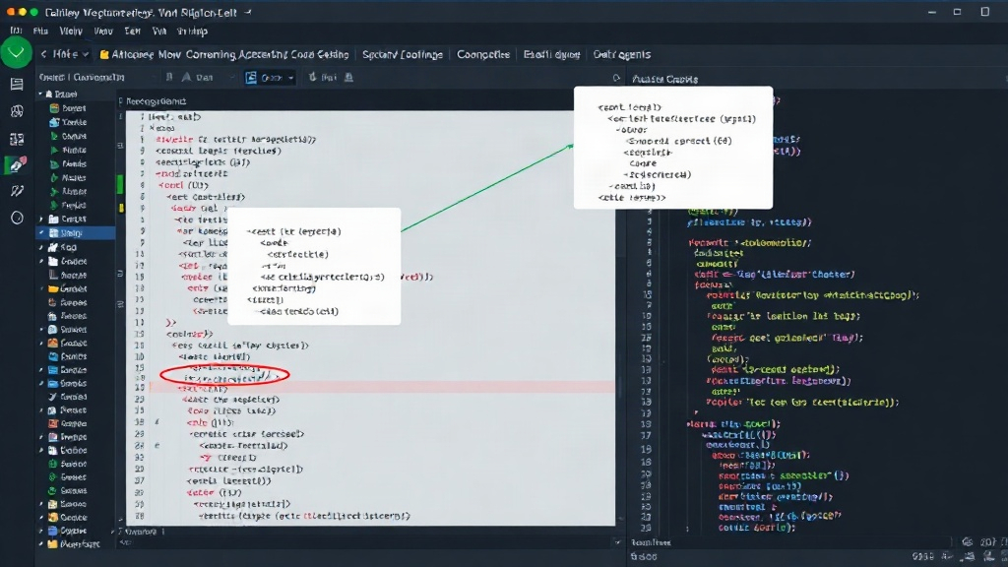This screenshot has height=567, width=1008.
Task: Open the dropdown arrow of the blue-highlighted button
Action: tap(290, 78)
